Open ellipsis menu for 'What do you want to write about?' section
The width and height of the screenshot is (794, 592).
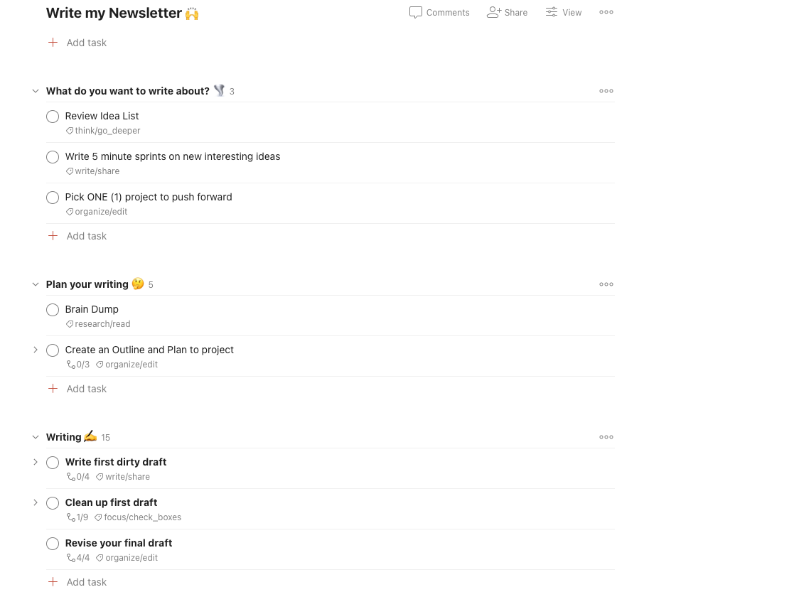(606, 91)
